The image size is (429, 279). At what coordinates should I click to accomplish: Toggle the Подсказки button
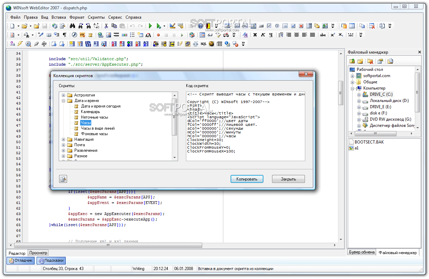pyautogui.click(x=51, y=261)
